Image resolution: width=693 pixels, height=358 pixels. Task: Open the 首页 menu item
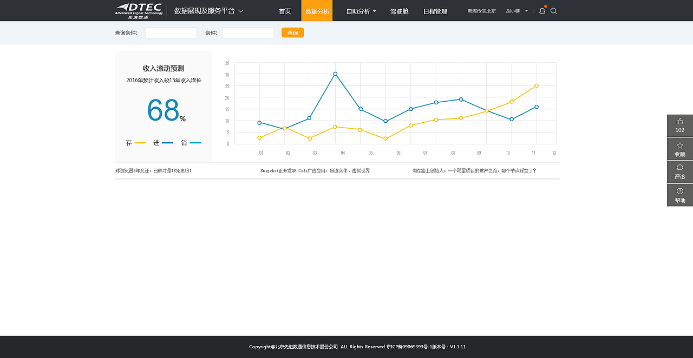click(x=285, y=11)
